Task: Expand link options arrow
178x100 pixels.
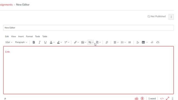Action: [x=78, y=42]
